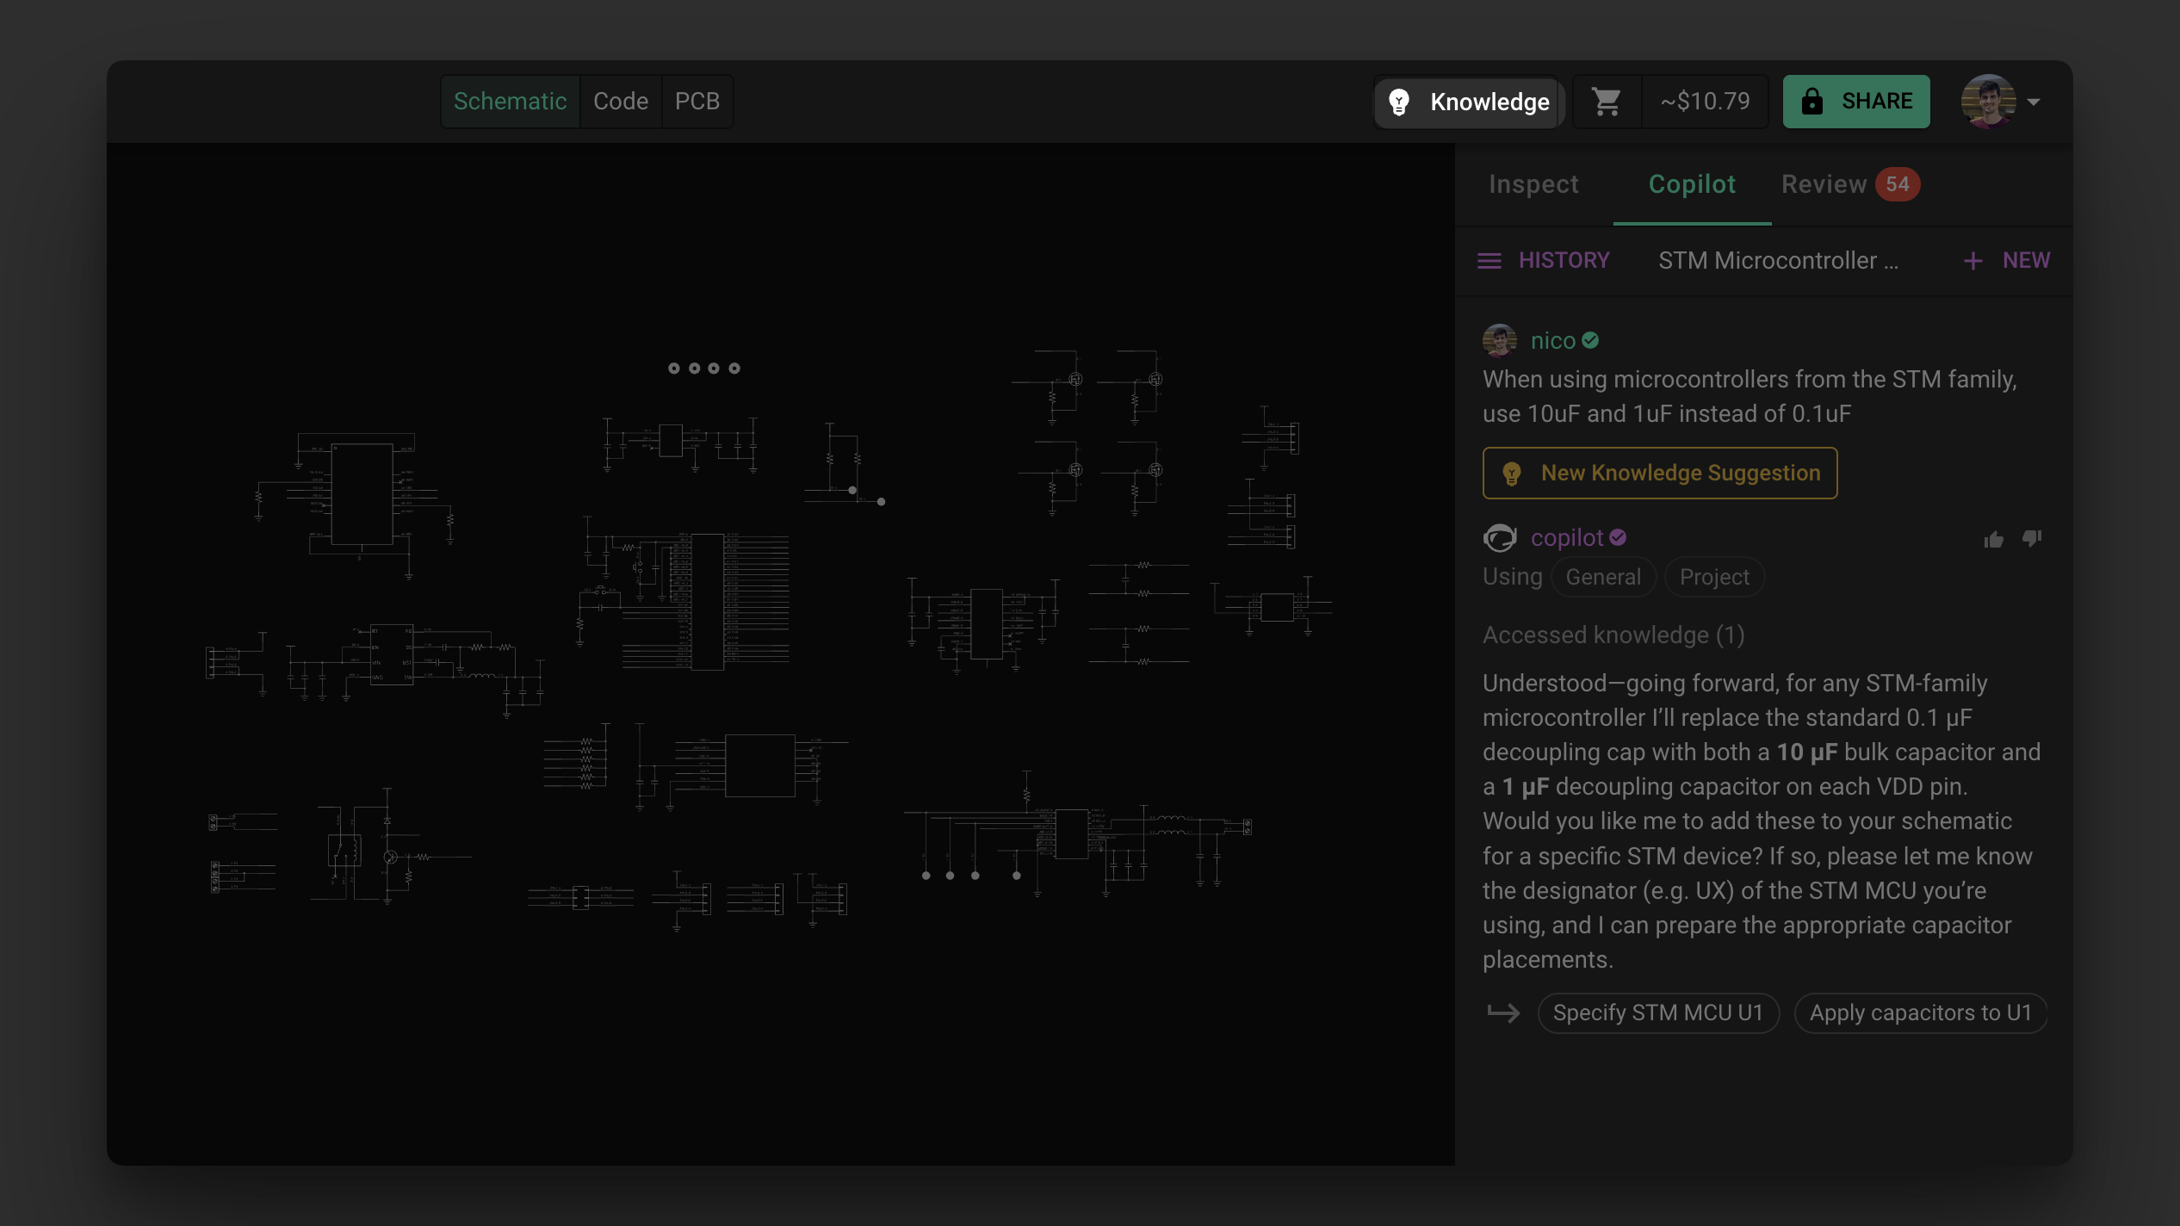This screenshot has width=2180, height=1226.
Task: Click the lightbulb Knowledge button
Action: [1468, 102]
